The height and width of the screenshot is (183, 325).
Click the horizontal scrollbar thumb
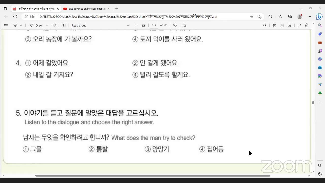[x=153, y=176]
